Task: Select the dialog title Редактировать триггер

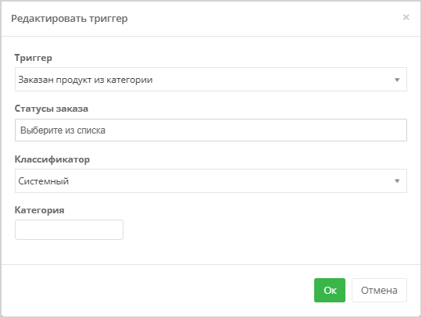Action: coord(70,18)
